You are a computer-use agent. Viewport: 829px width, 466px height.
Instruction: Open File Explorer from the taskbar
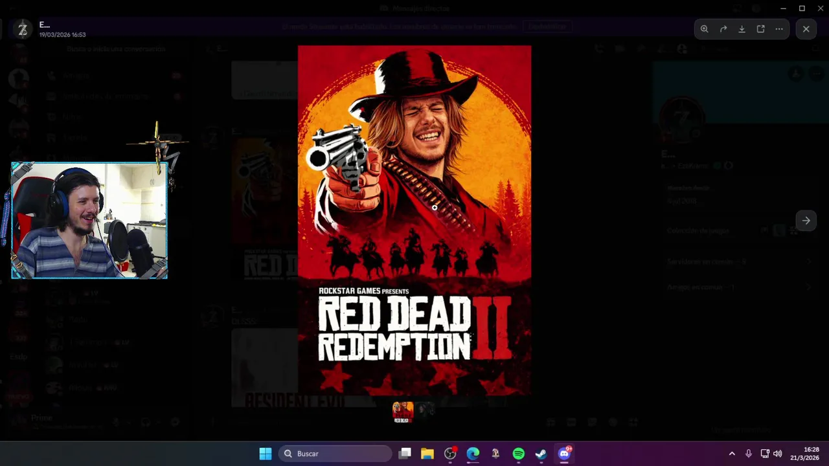(427, 454)
